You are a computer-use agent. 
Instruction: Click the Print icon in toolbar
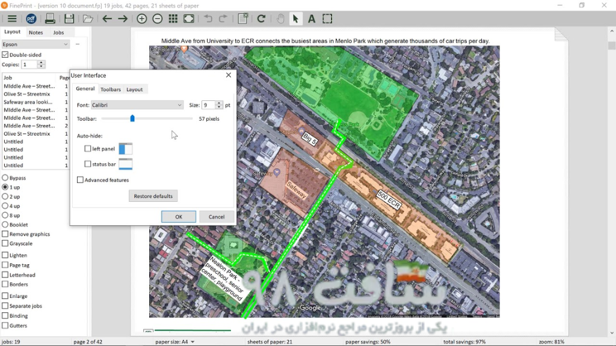(x=50, y=19)
